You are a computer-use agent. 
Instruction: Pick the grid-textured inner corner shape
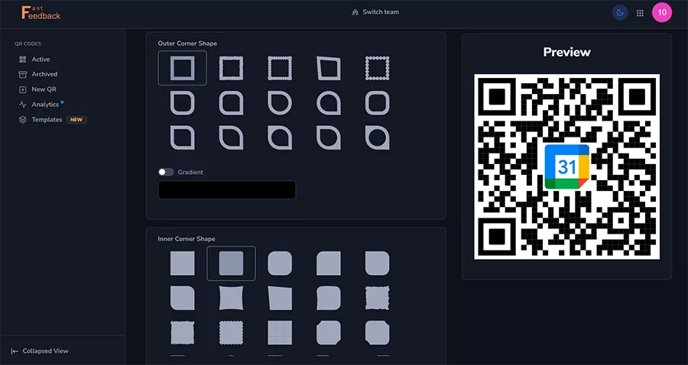tap(280, 333)
